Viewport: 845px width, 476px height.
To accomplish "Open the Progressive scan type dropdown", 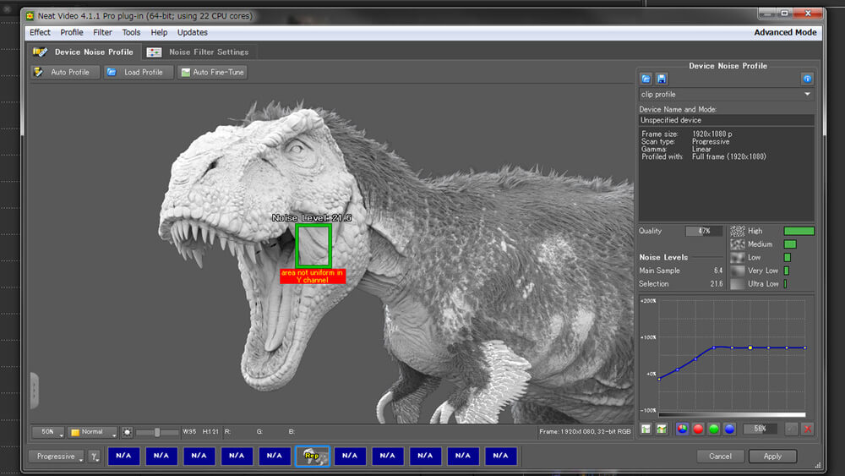I will coord(57,457).
